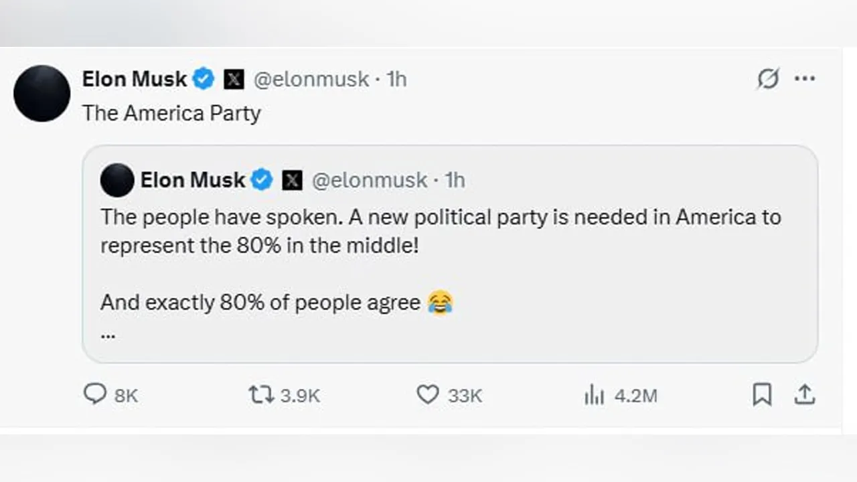Open the three-dot more options menu

pos(804,79)
